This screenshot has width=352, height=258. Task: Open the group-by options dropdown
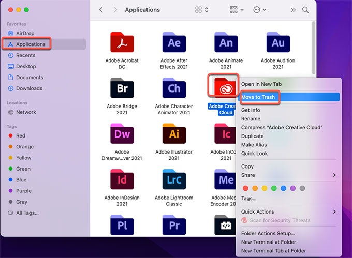(237, 10)
